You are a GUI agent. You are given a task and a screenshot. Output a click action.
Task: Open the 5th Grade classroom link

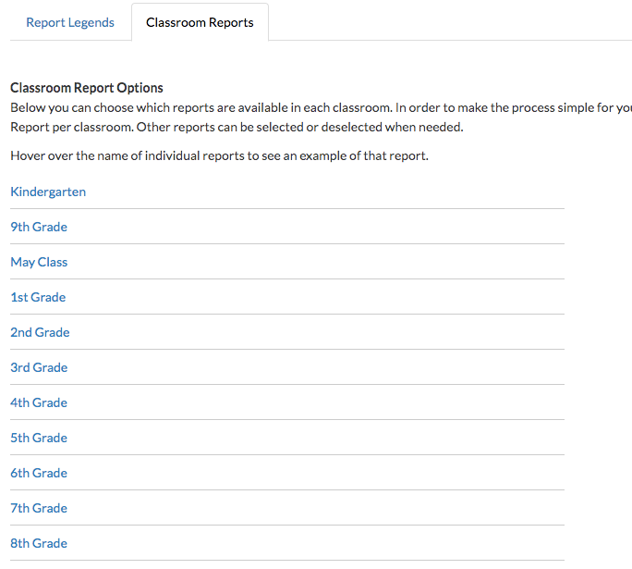[x=39, y=438]
